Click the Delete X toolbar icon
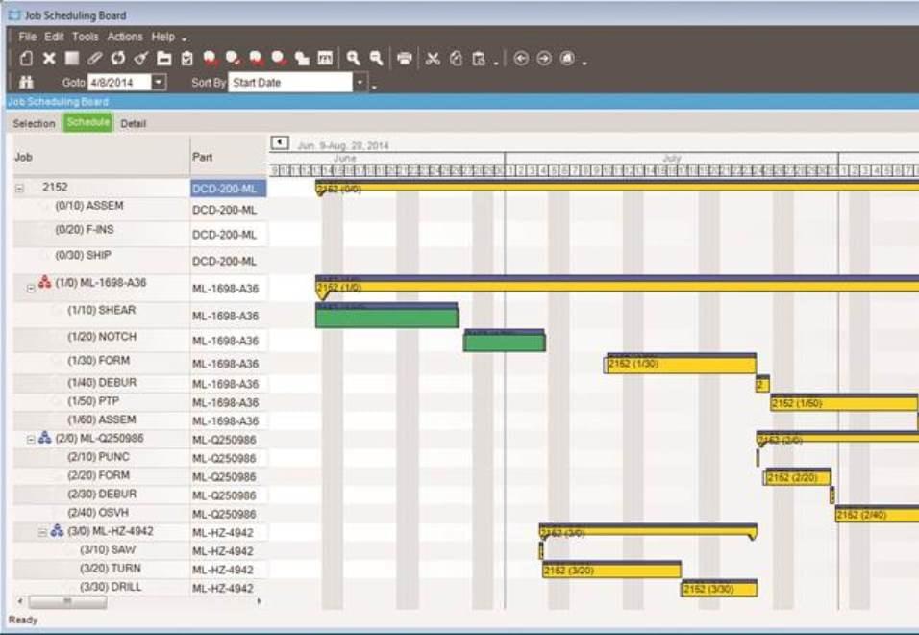 (x=48, y=59)
